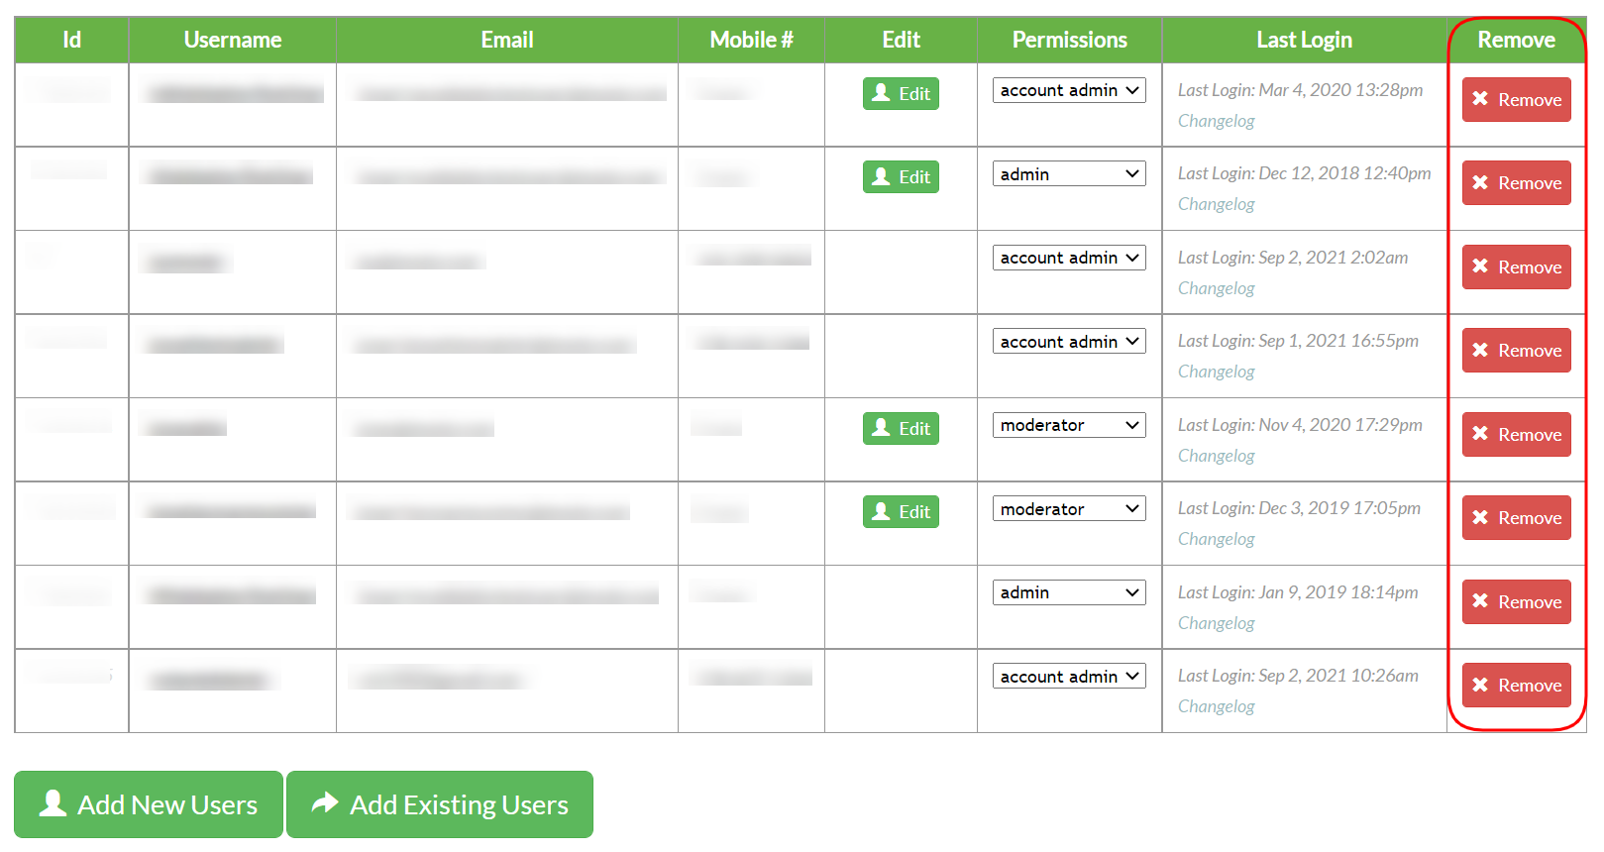The height and width of the screenshot is (852, 1604).
Task: Open Changelog under Jan 9, 2019 login
Action: tap(1216, 623)
